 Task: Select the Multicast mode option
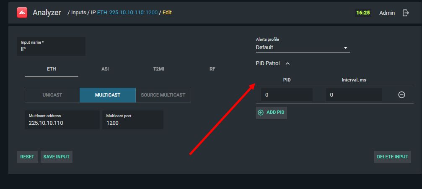(x=108, y=95)
